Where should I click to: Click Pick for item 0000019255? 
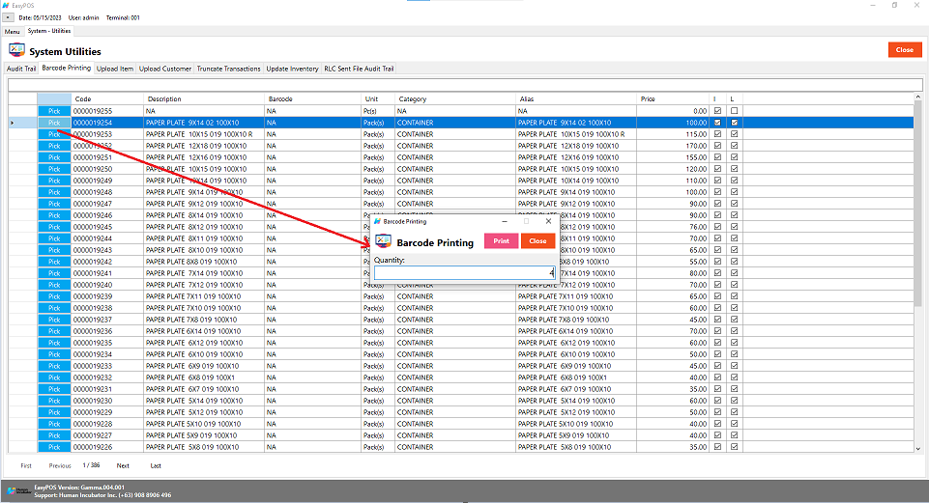click(54, 111)
